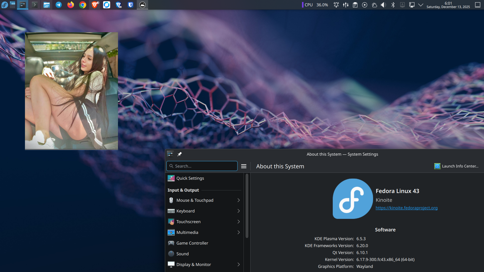Click the settings sidebar scrollbar

[247, 205]
